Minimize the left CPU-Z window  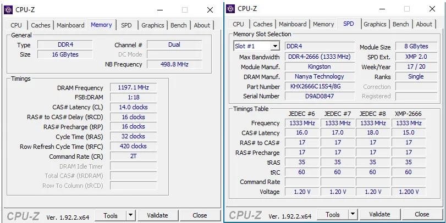tap(161, 10)
